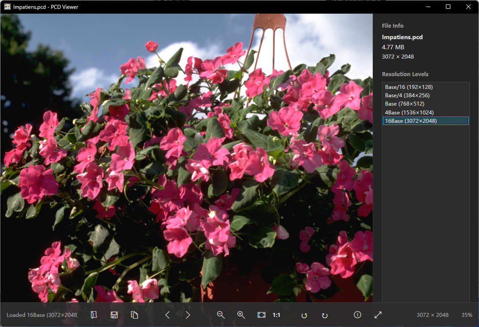Close the PCD Viewer window
This screenshot has width=479, height=327.
pos(468,7)
